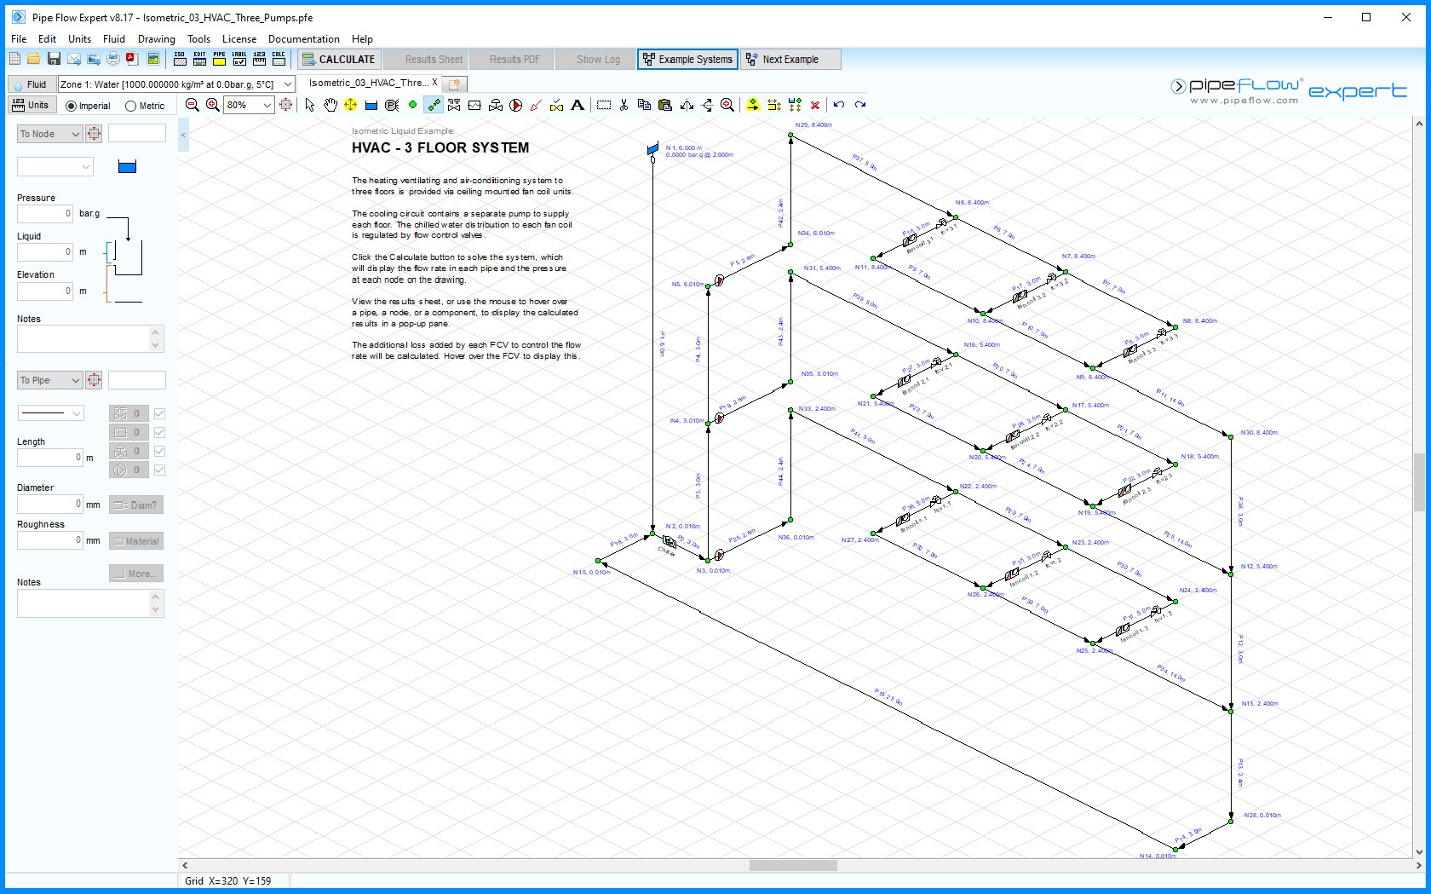Viewport: 1431px width, 894px height.
Task: Open the node type dropdown below To Node
Action: click(x=55, y=167)
